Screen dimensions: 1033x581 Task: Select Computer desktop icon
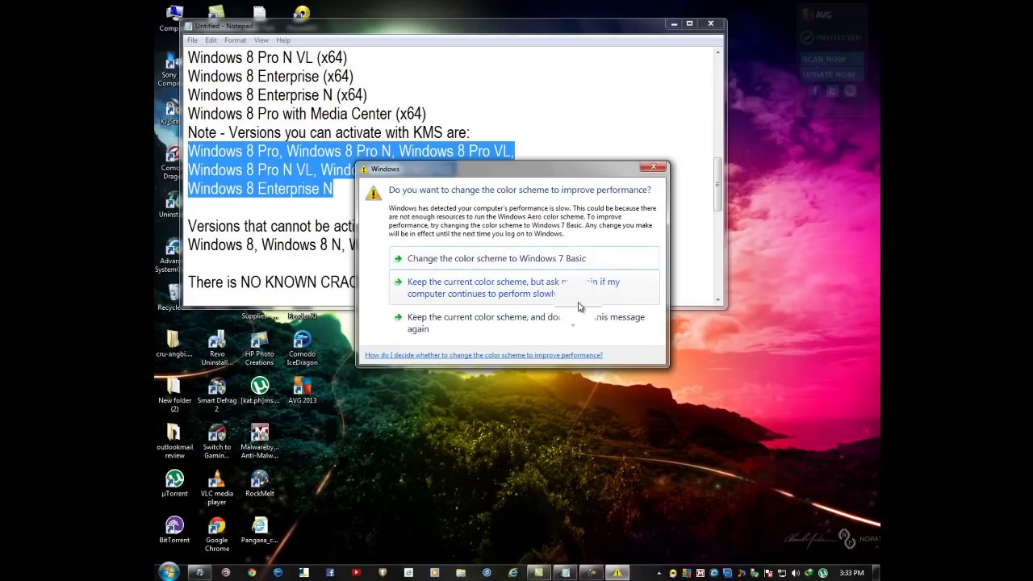(173, 19)
